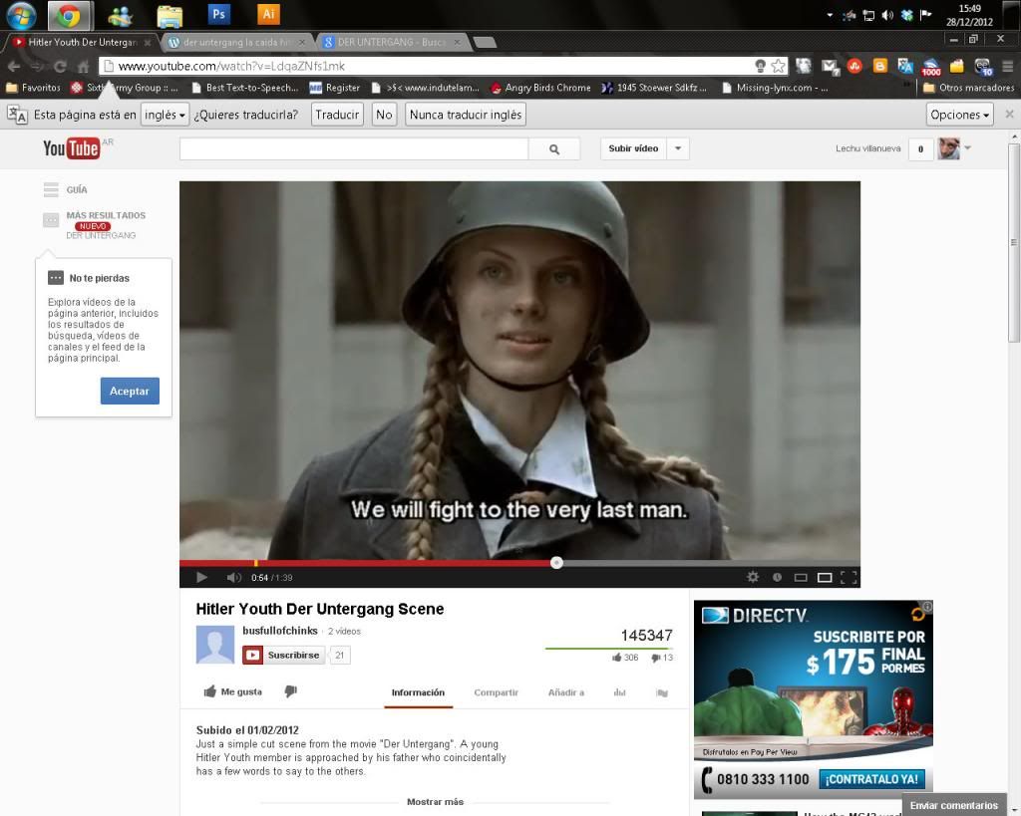Open the Otros marcadores folder
Image resolution: width=1021 pixels, height=816 pixels.
968,88
